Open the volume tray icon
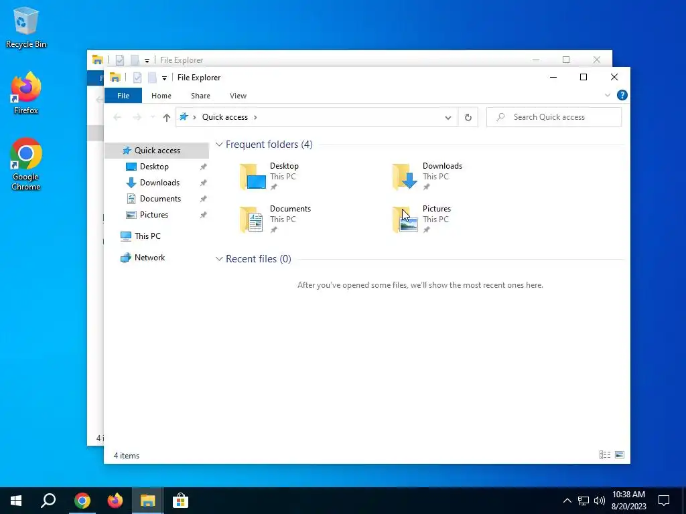This screenshot has width=686, height=514. pos(599,501)
